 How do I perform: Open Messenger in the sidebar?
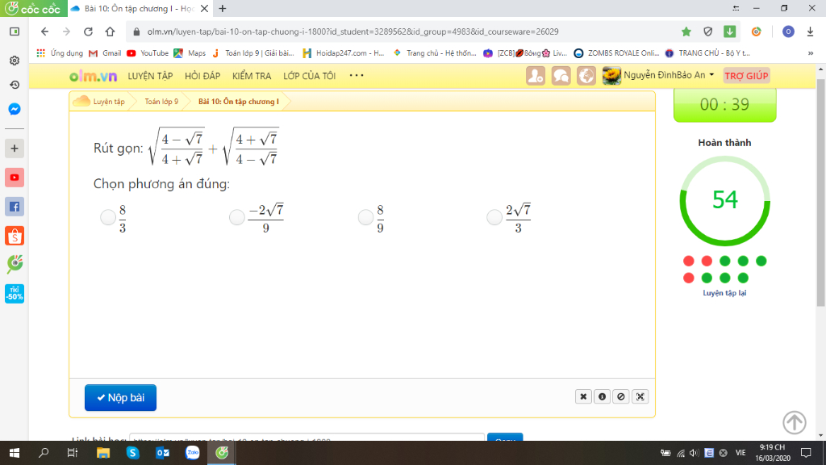coord(15,109)
